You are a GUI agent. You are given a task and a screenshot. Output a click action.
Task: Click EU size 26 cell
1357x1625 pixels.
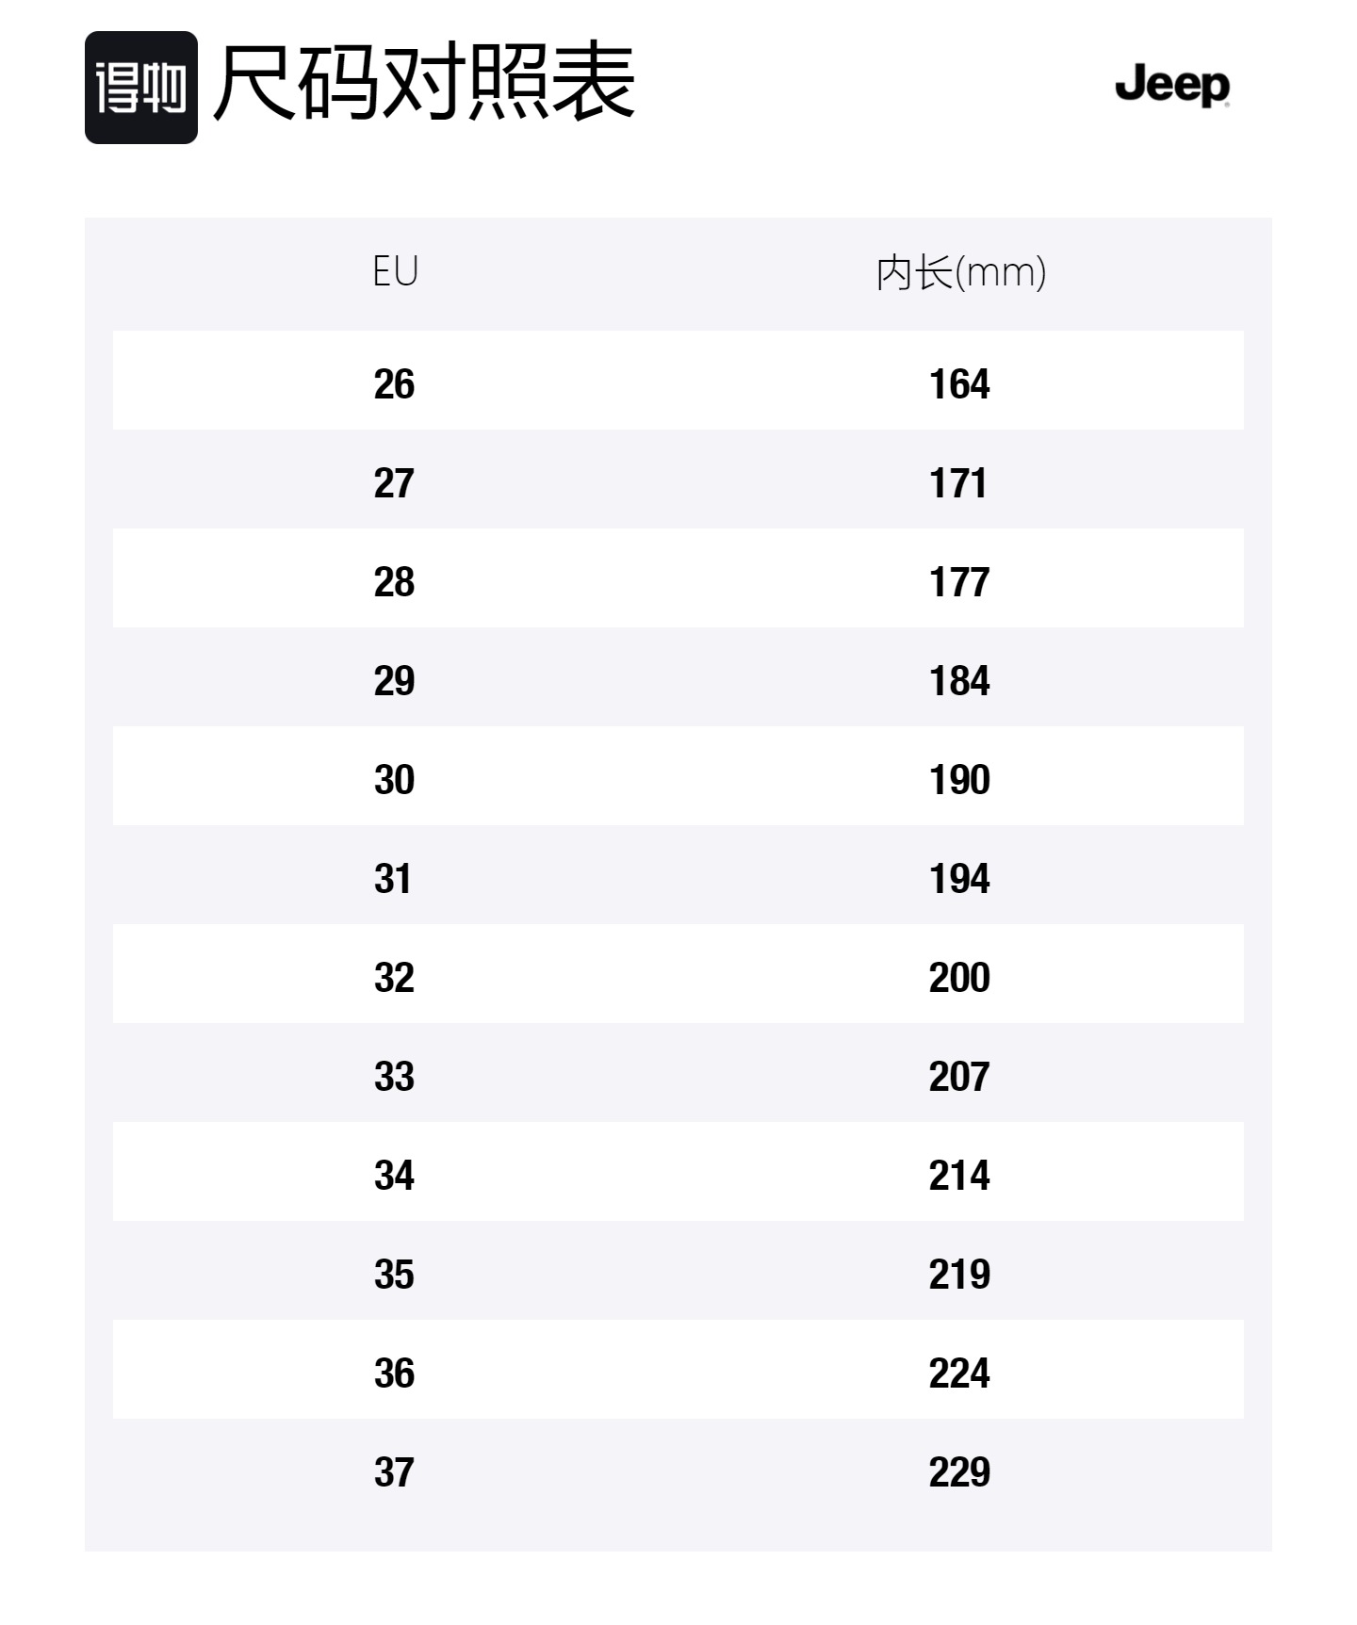click(394, 384)
